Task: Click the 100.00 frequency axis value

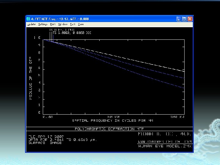Action: pos(177,117)
